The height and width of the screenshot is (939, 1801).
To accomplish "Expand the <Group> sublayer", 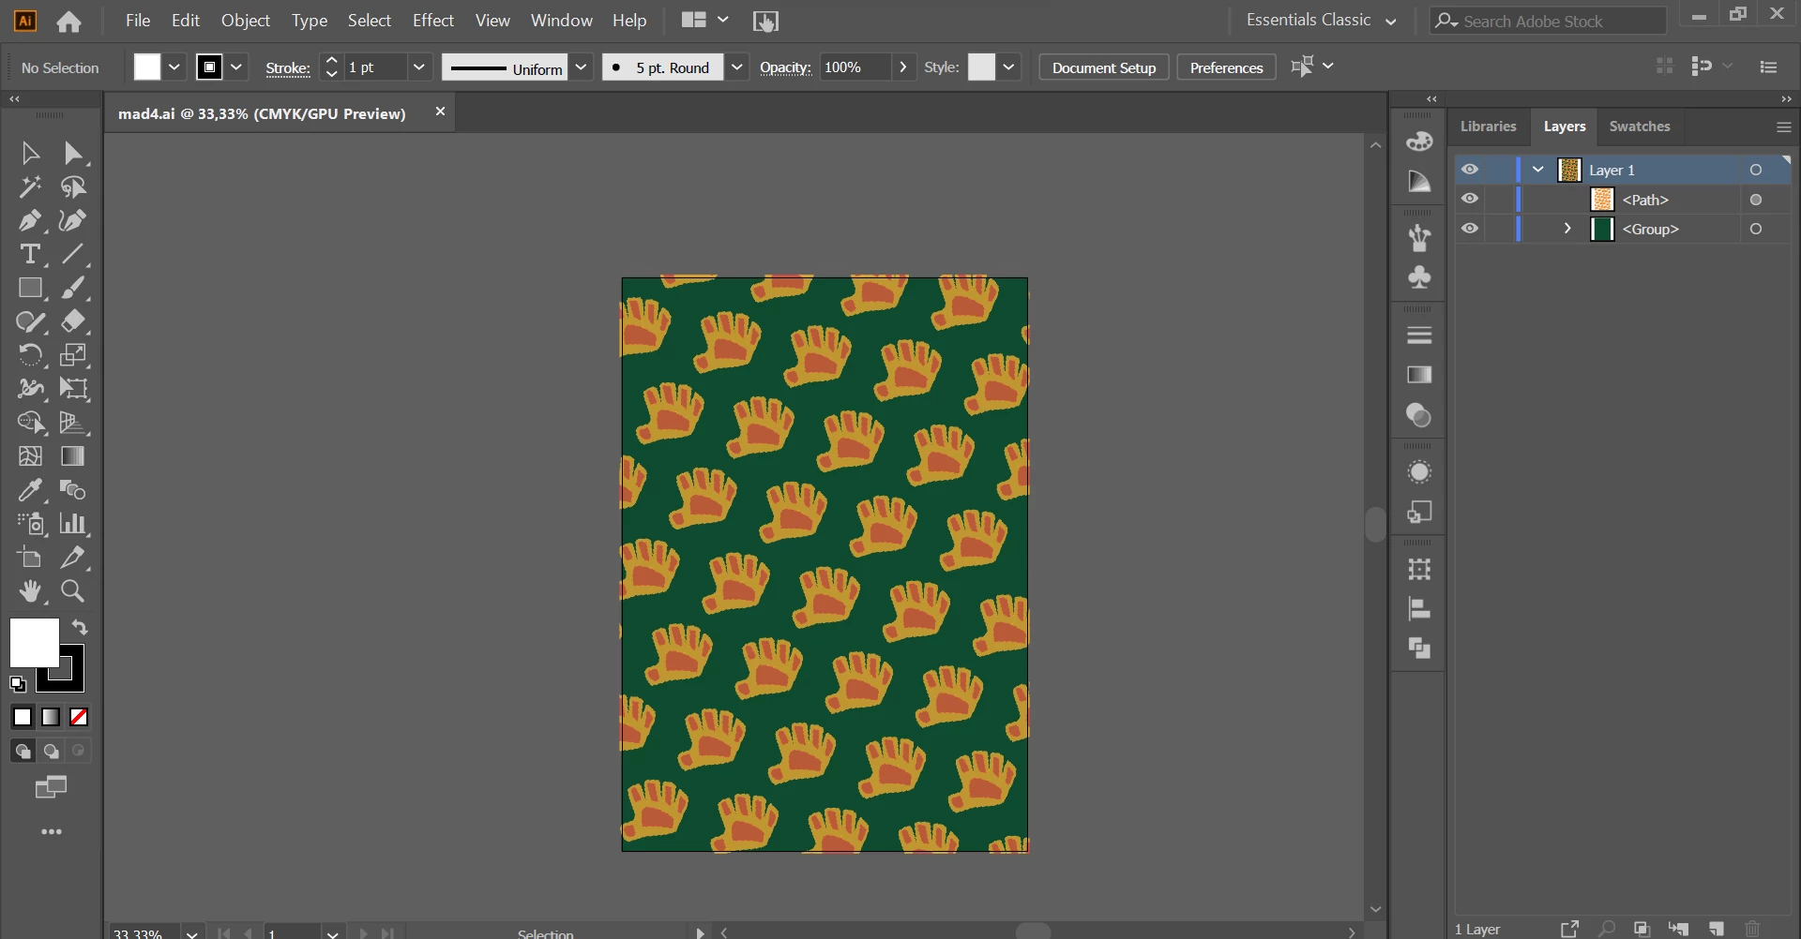I will [1567, 229].
